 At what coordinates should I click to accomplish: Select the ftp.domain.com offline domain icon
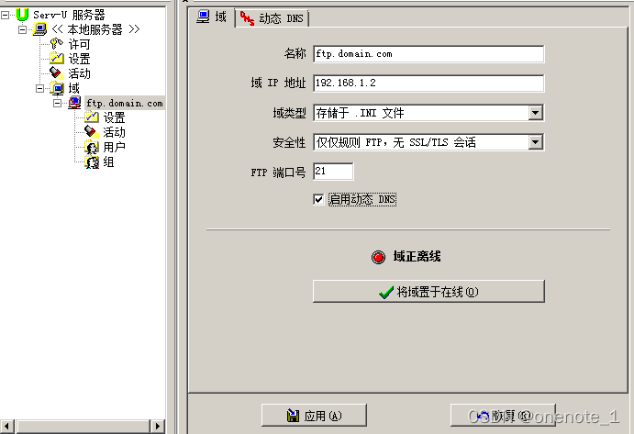[x=74, y=103]
